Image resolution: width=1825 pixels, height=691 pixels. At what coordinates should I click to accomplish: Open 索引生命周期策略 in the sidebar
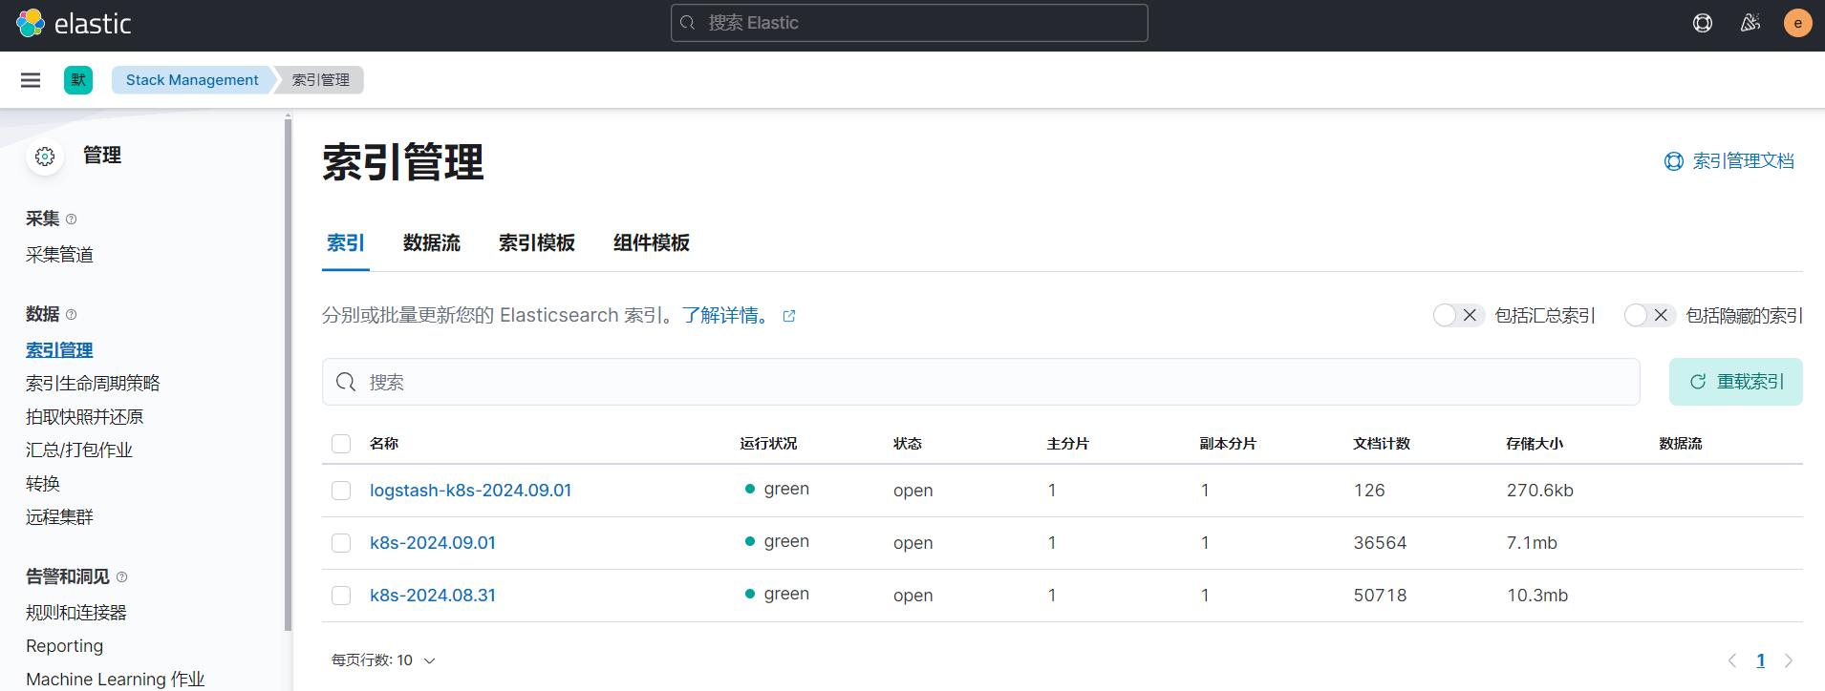[93, 384]
